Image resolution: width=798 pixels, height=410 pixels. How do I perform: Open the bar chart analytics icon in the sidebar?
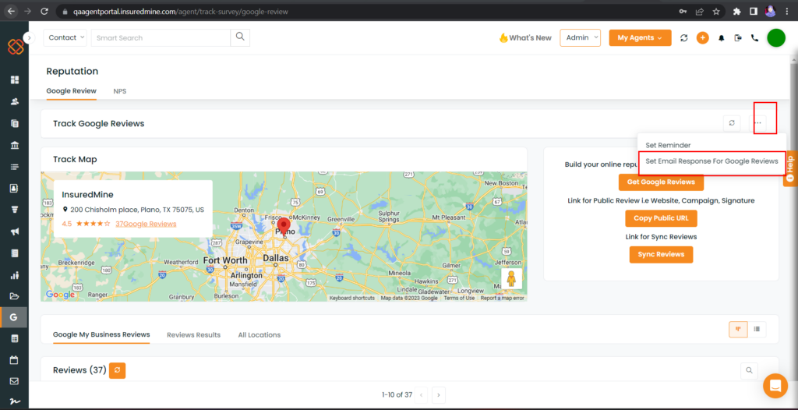tap(14, 275)
